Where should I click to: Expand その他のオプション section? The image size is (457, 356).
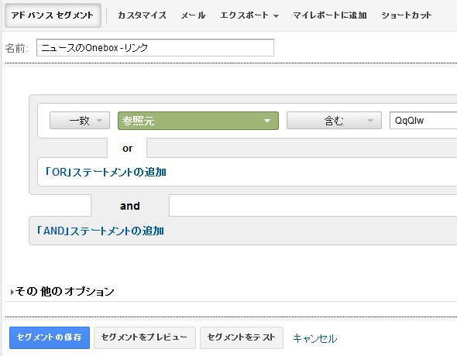pyautogui.click(x=63, y=292)
